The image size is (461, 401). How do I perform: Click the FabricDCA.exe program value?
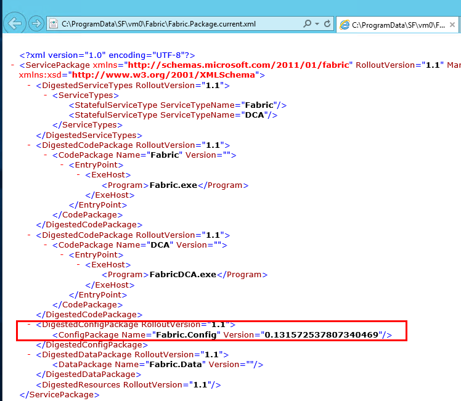point(183,274)
